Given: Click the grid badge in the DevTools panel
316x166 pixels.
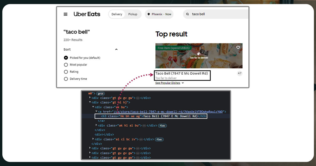Looking at the screenshot, I should click(100, 93).
